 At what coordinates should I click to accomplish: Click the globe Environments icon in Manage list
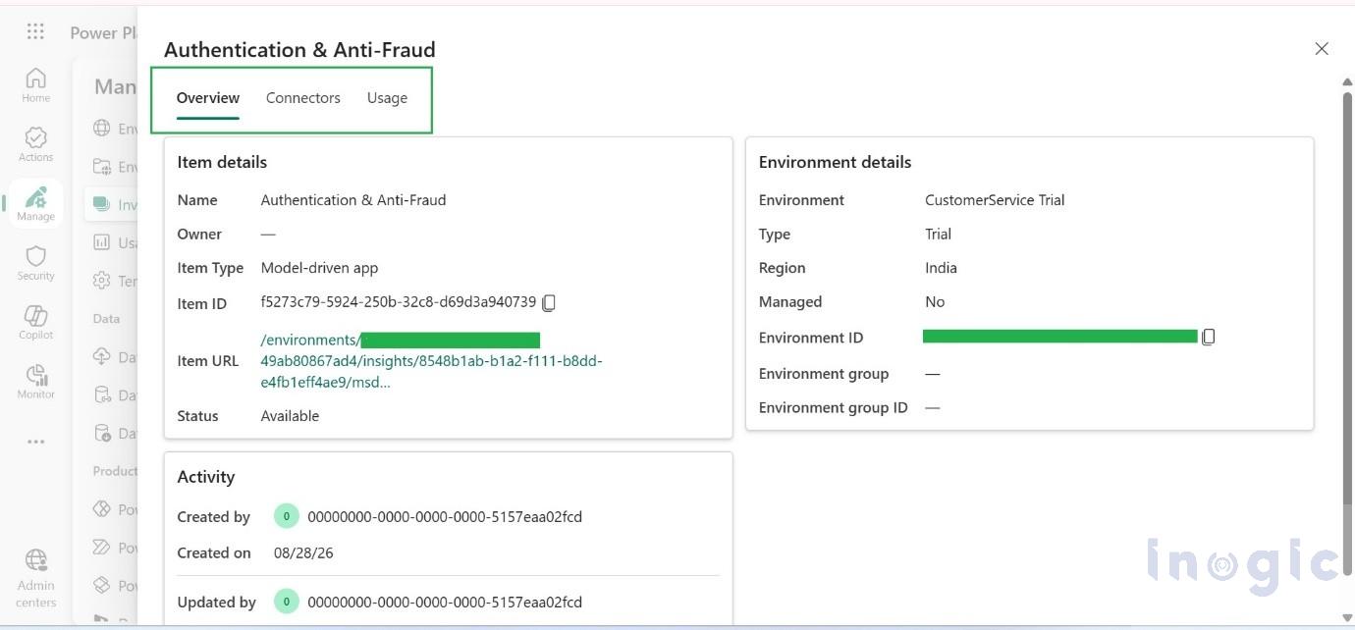(102, 129)
